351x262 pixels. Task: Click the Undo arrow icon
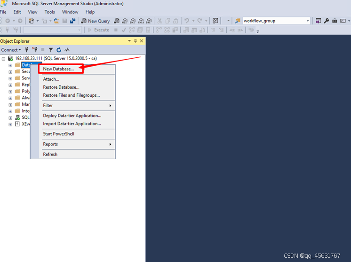[x=187, y=21]
